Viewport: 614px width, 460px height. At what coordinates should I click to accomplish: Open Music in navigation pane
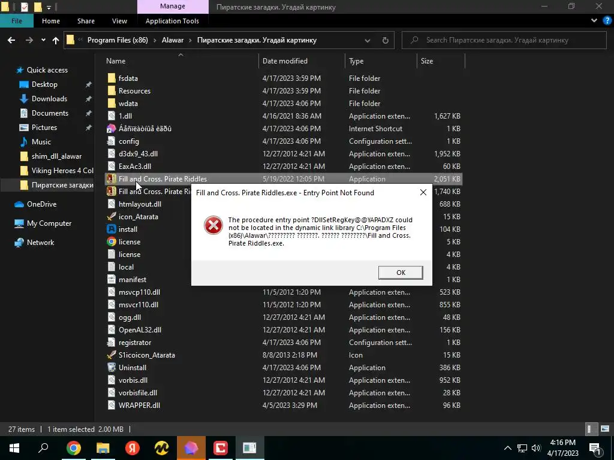41,142
